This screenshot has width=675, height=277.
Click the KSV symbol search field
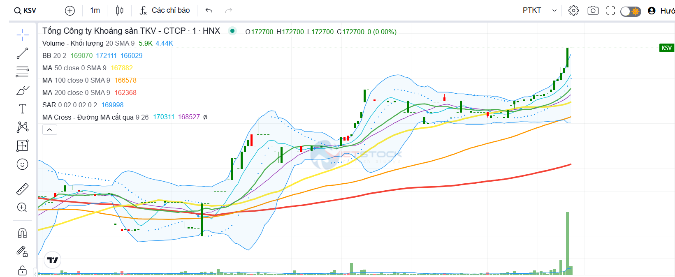(x=26, y=11)
